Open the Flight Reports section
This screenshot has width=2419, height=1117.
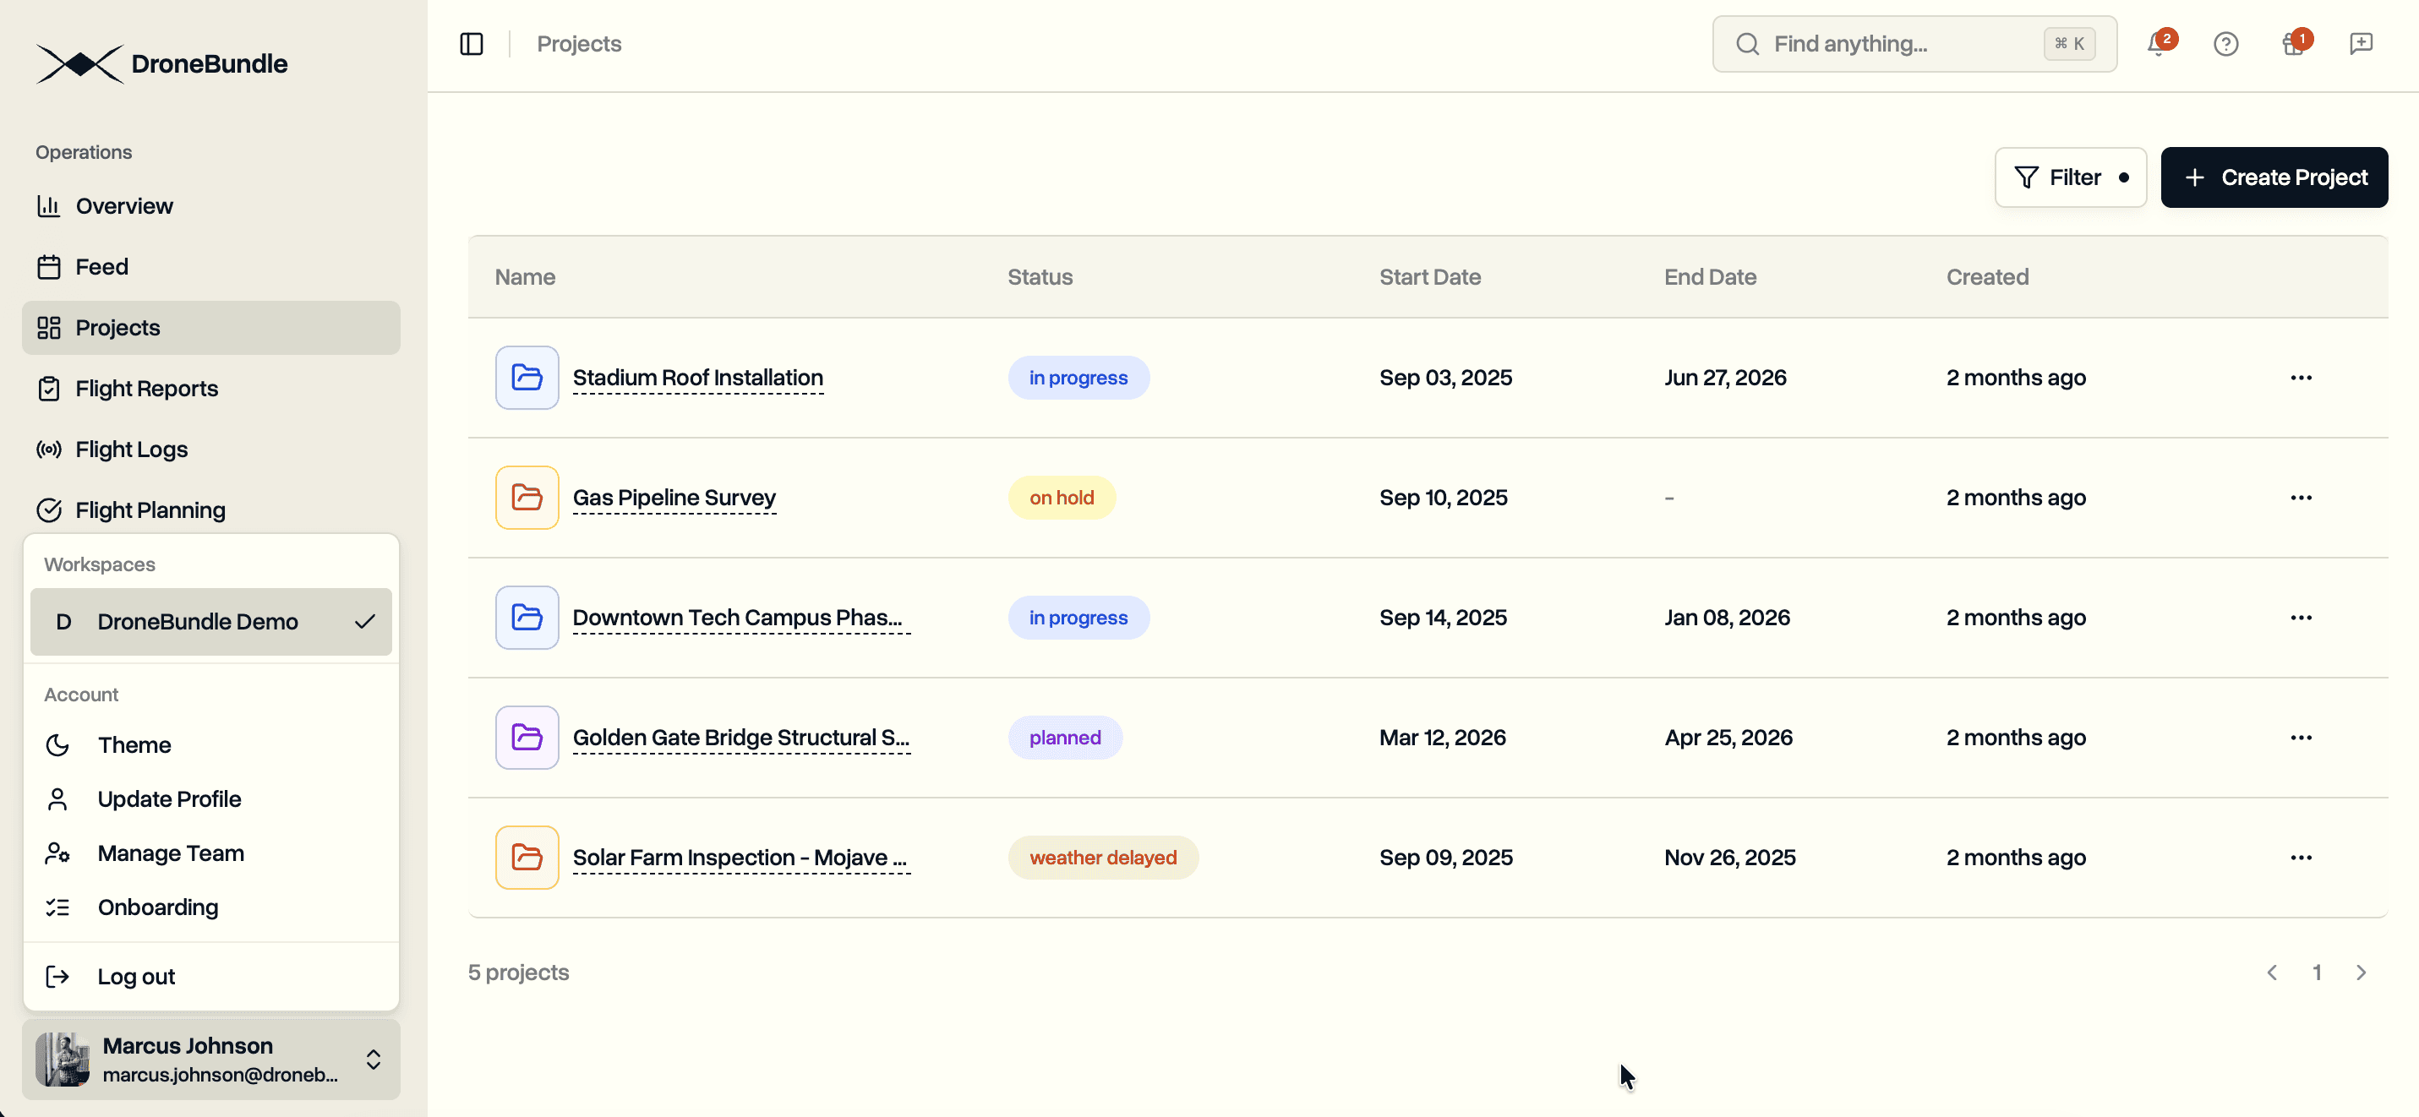tap(146, 388)
